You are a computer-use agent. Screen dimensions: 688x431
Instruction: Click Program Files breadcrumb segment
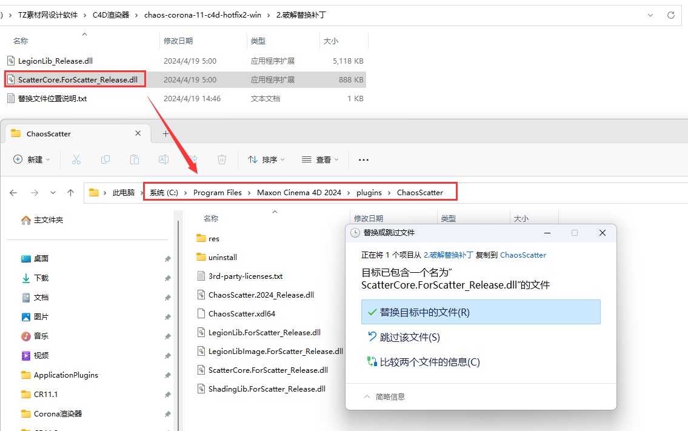pyautogui.click(x=218, y=193)
